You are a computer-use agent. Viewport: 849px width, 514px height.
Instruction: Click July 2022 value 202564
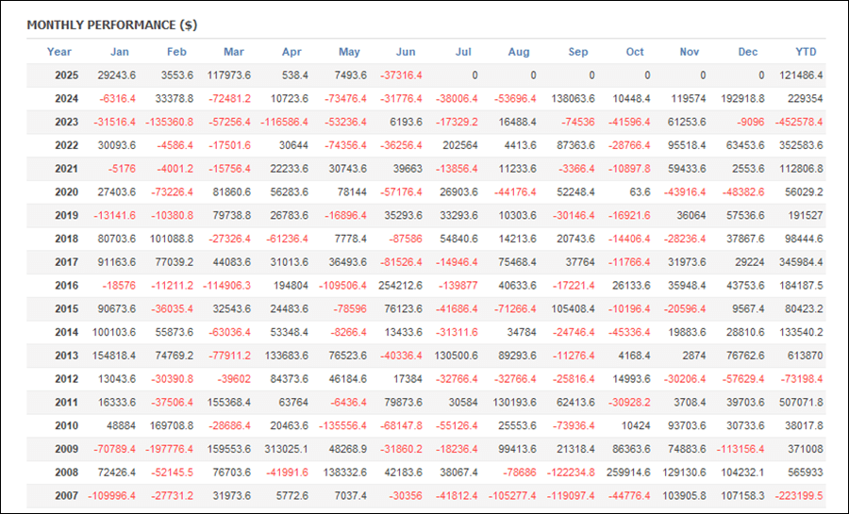coord(460,145)
